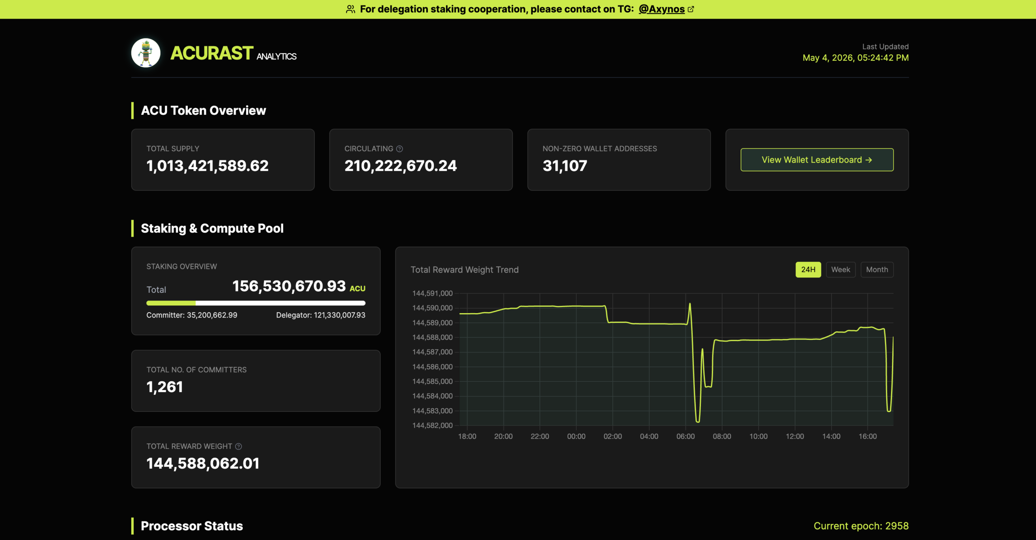
Task: Click the circulating value 210,222,670.24
Action: tap(401, 166)
